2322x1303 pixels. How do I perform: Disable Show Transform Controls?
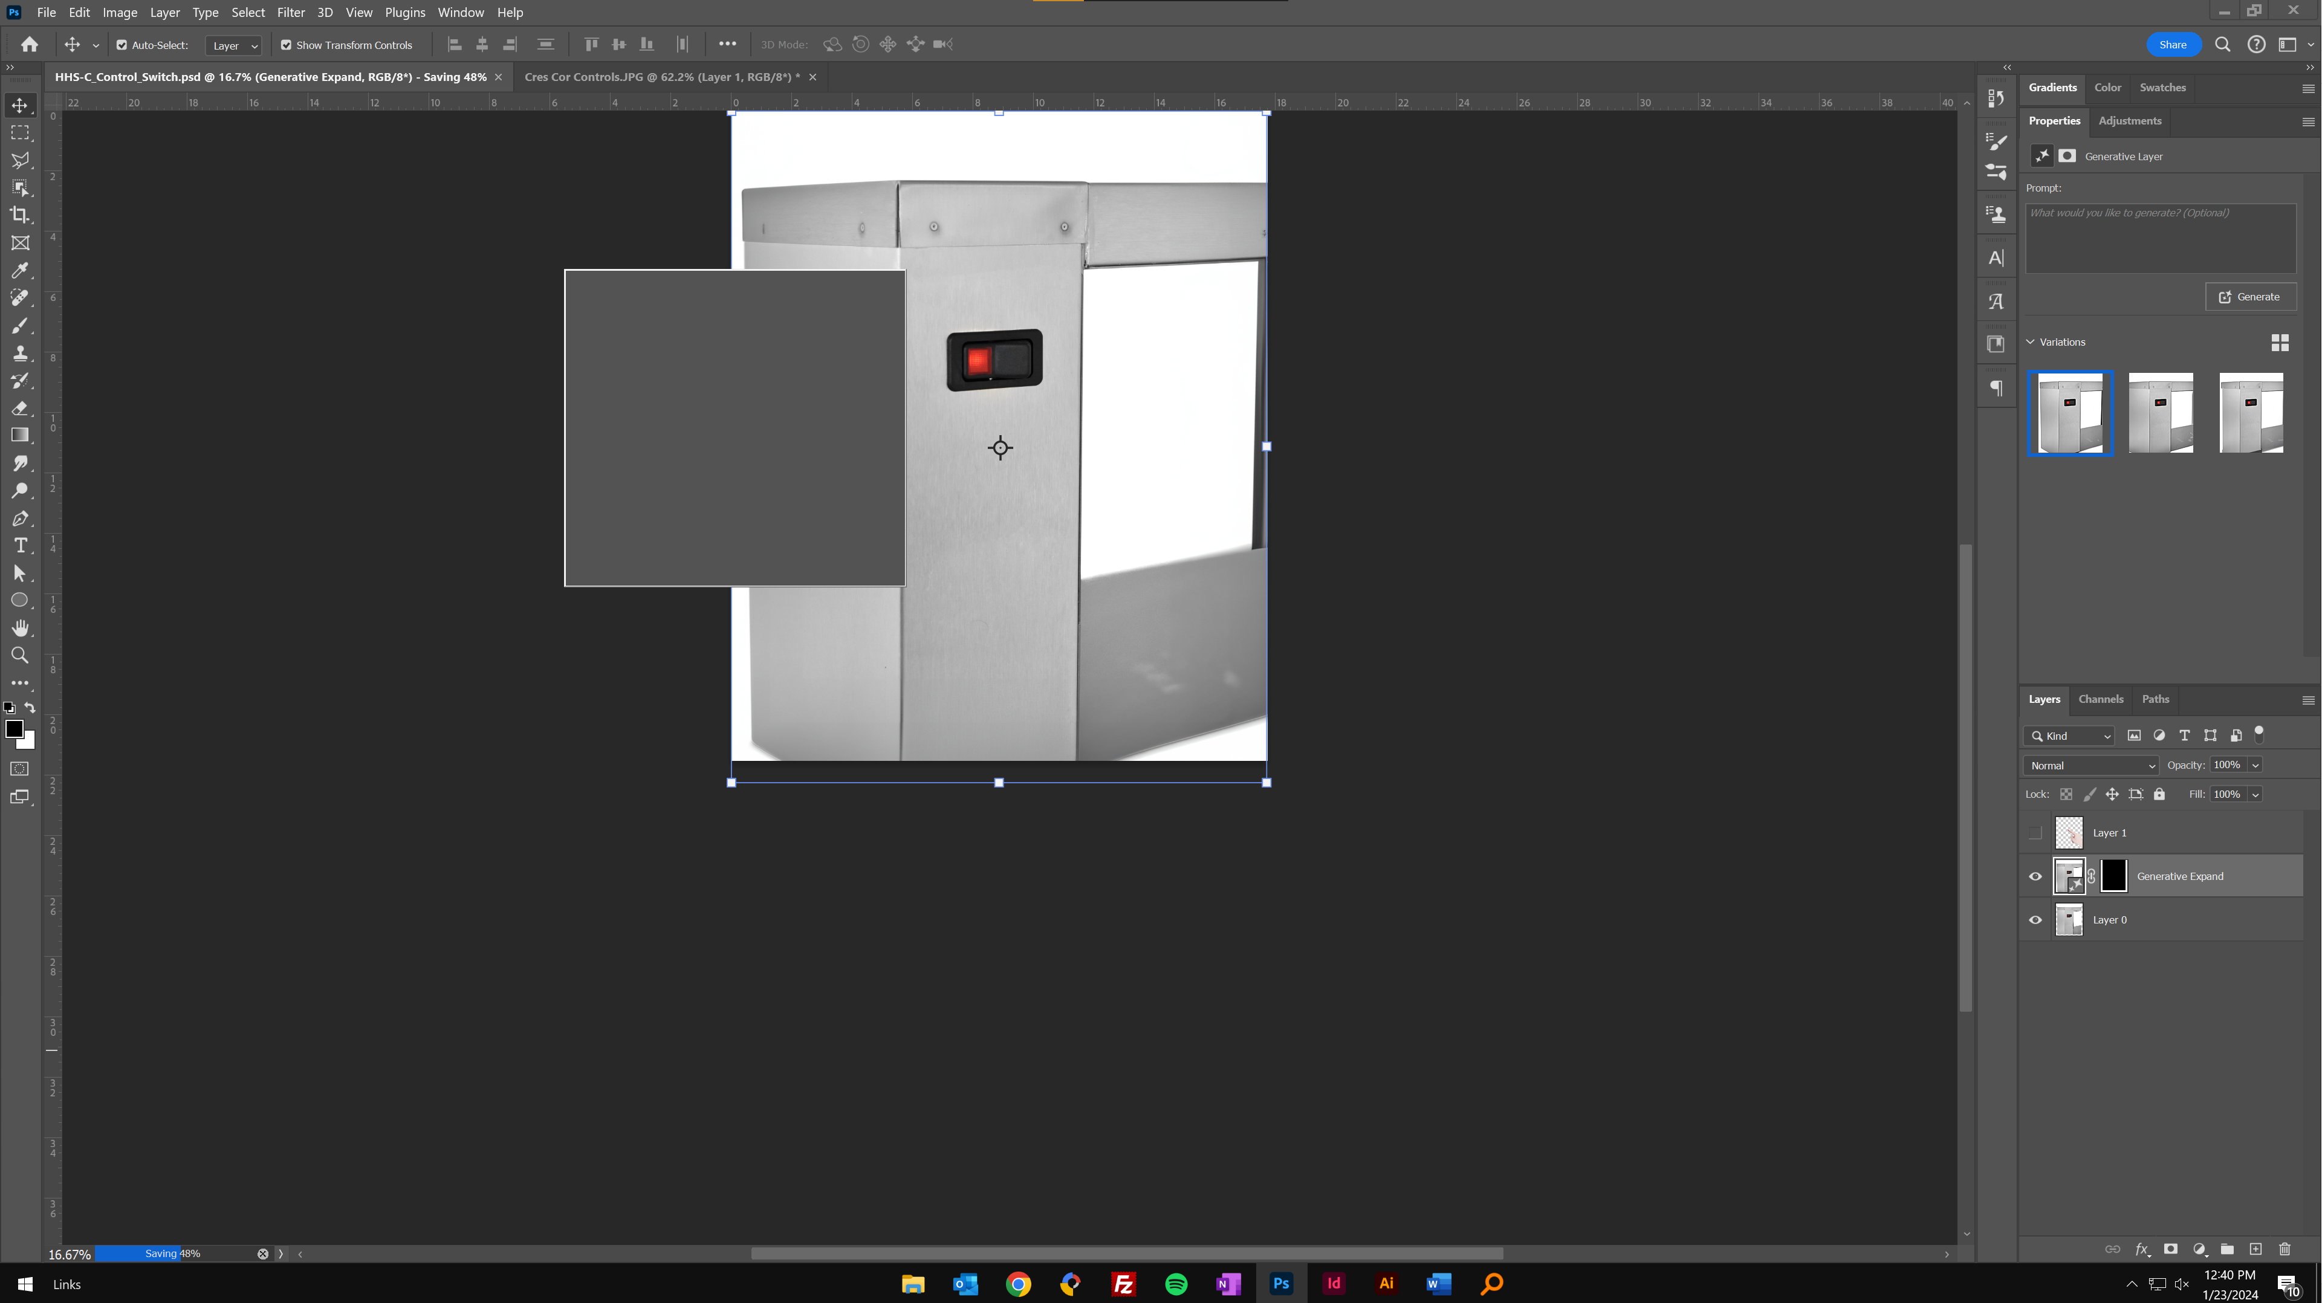click(286, 44)
